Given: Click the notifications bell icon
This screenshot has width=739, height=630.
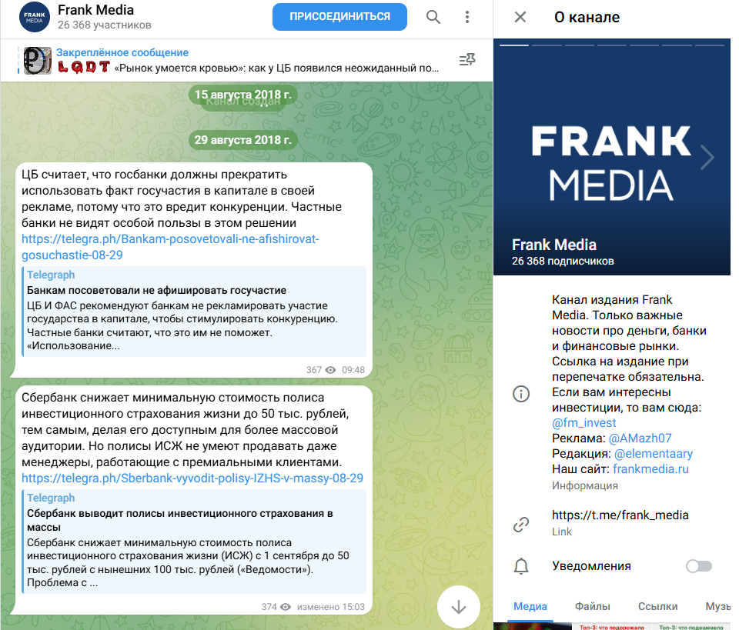Looking at the screenshot, I should click(521, 566).
